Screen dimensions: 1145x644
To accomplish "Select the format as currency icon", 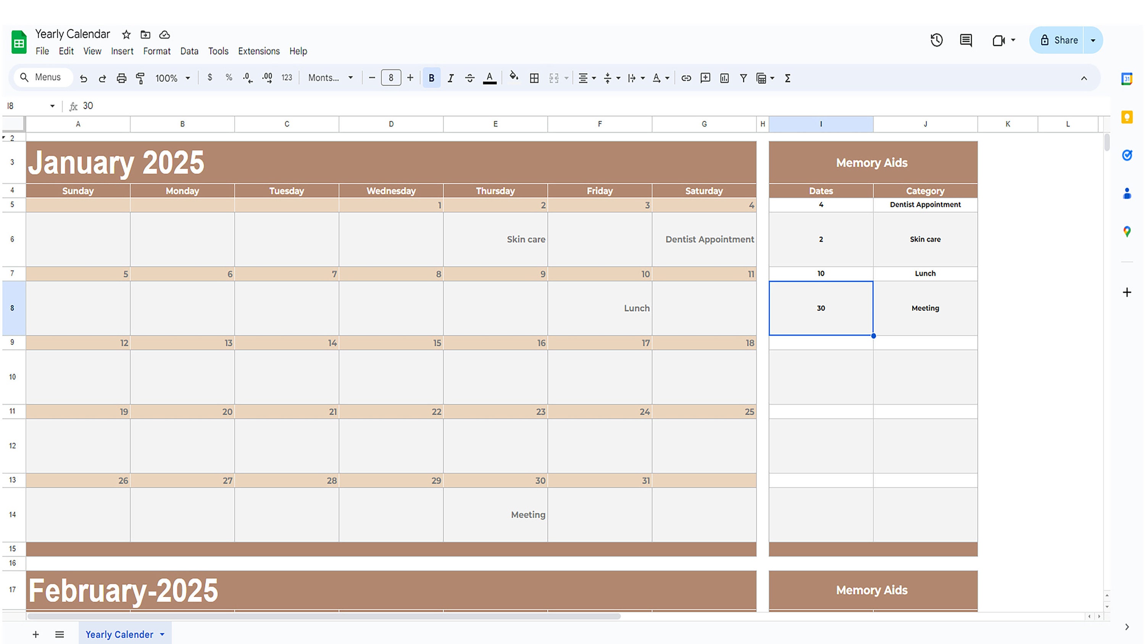I will (209, 78).
